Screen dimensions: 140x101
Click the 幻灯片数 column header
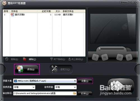45,11
